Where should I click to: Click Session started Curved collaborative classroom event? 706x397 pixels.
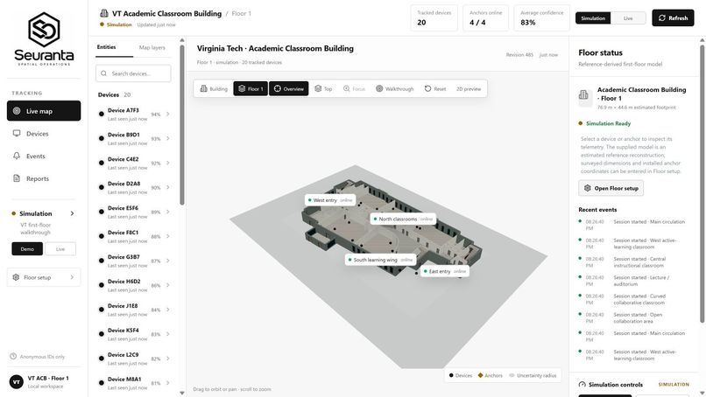coord(632,299)
